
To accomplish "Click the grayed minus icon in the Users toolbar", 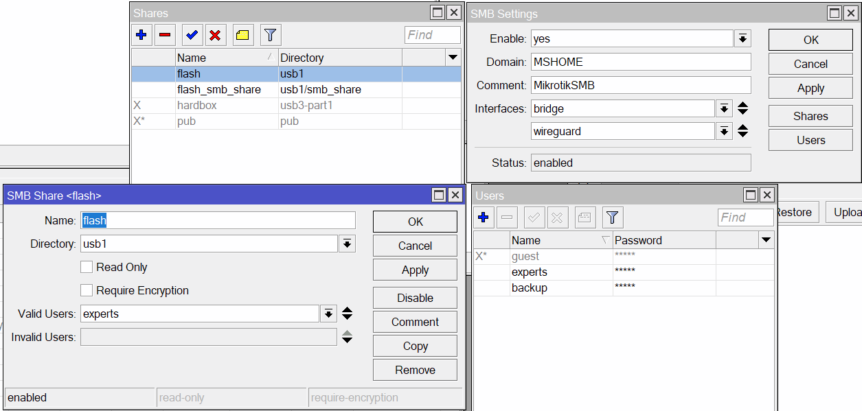I will pos(507,218).
